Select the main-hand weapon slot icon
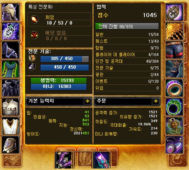 coord(64,160)
